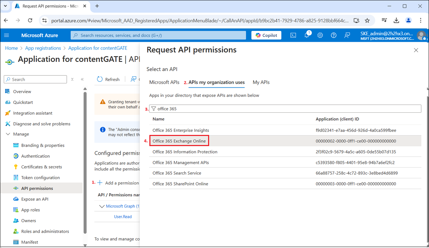
Task: Open the Azure portal hamburger menu
Action: tap(7, 35)
